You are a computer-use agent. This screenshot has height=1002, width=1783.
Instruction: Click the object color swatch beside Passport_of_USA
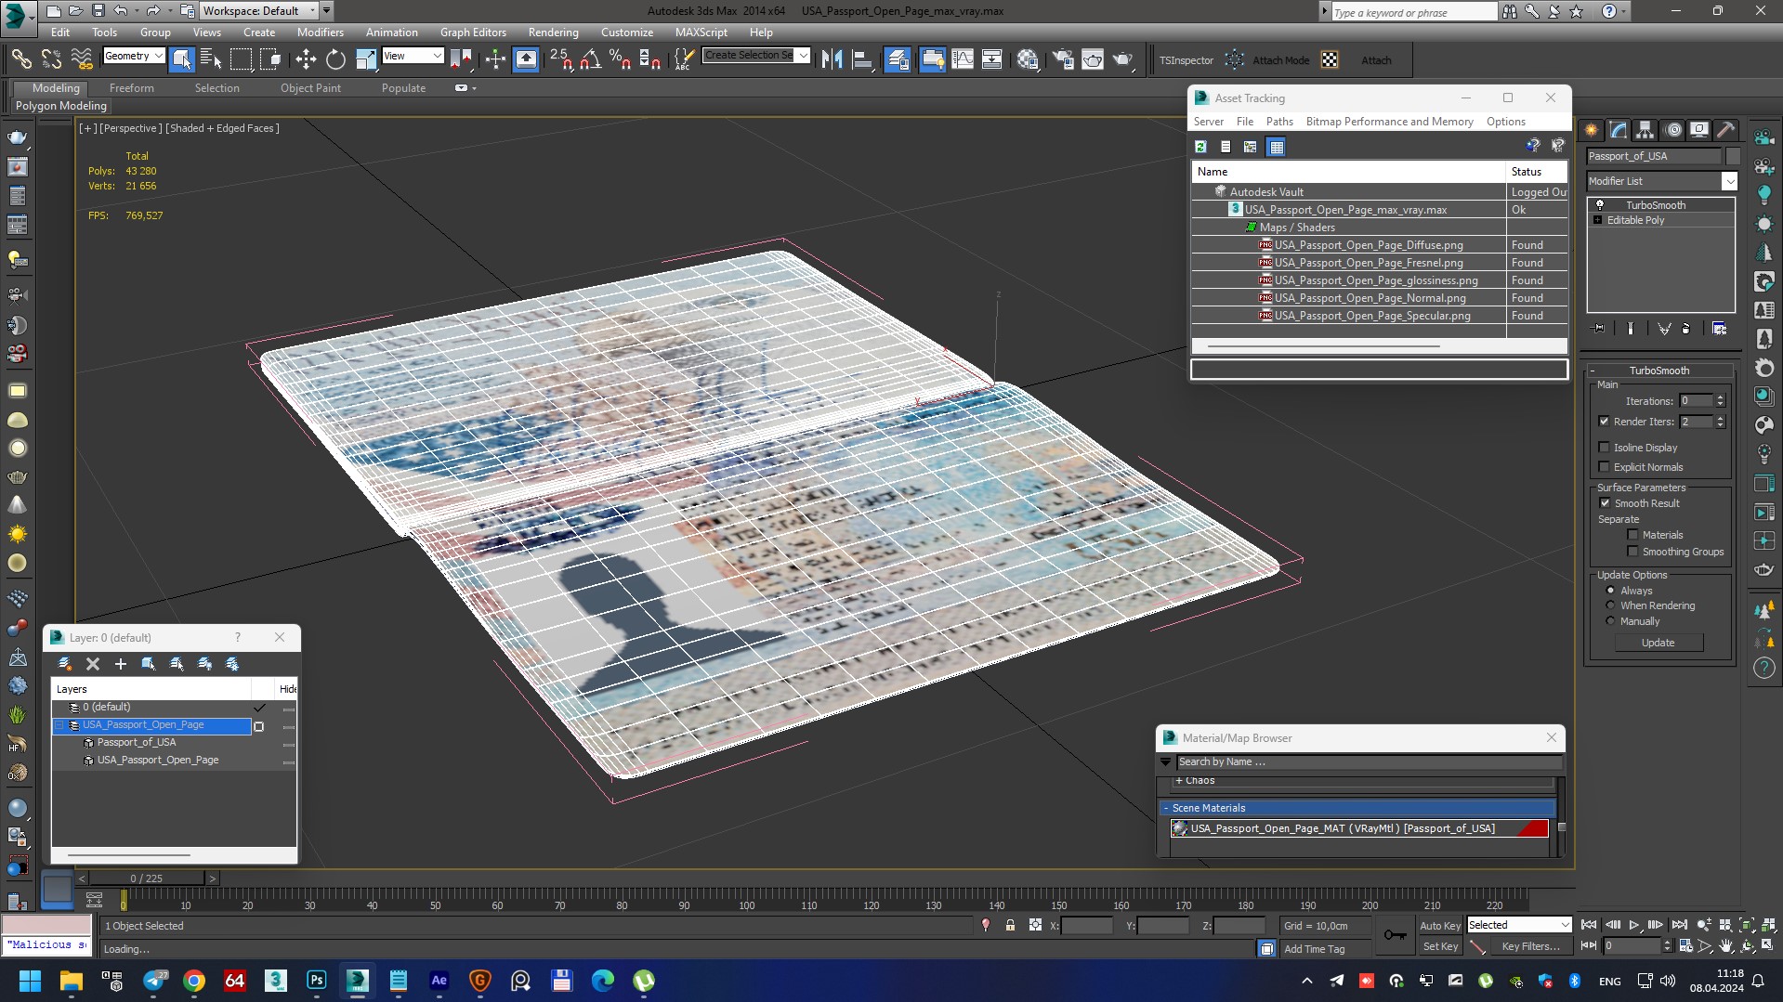(x=1733, y=156)
